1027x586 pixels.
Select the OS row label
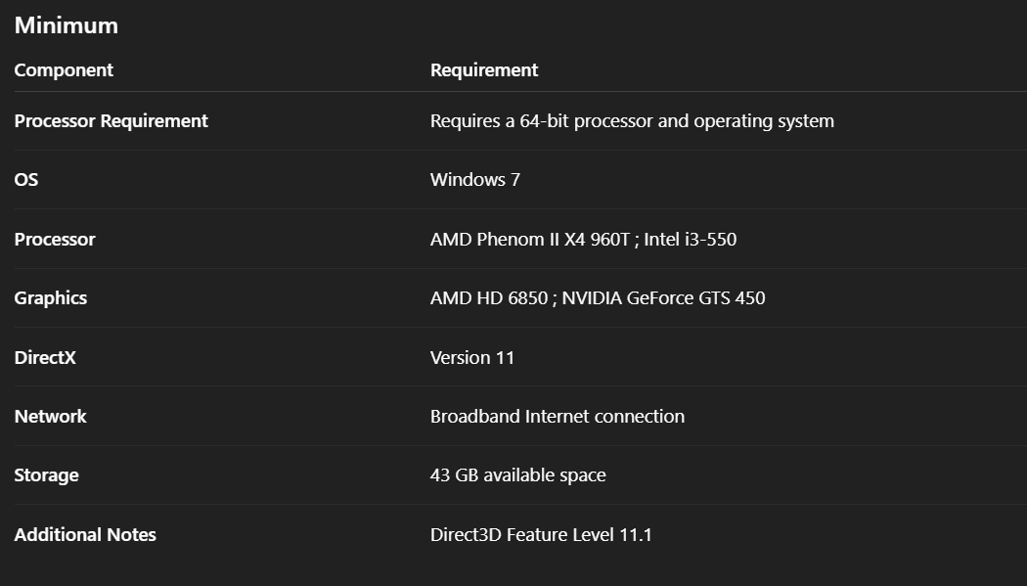tap(26, 180)
